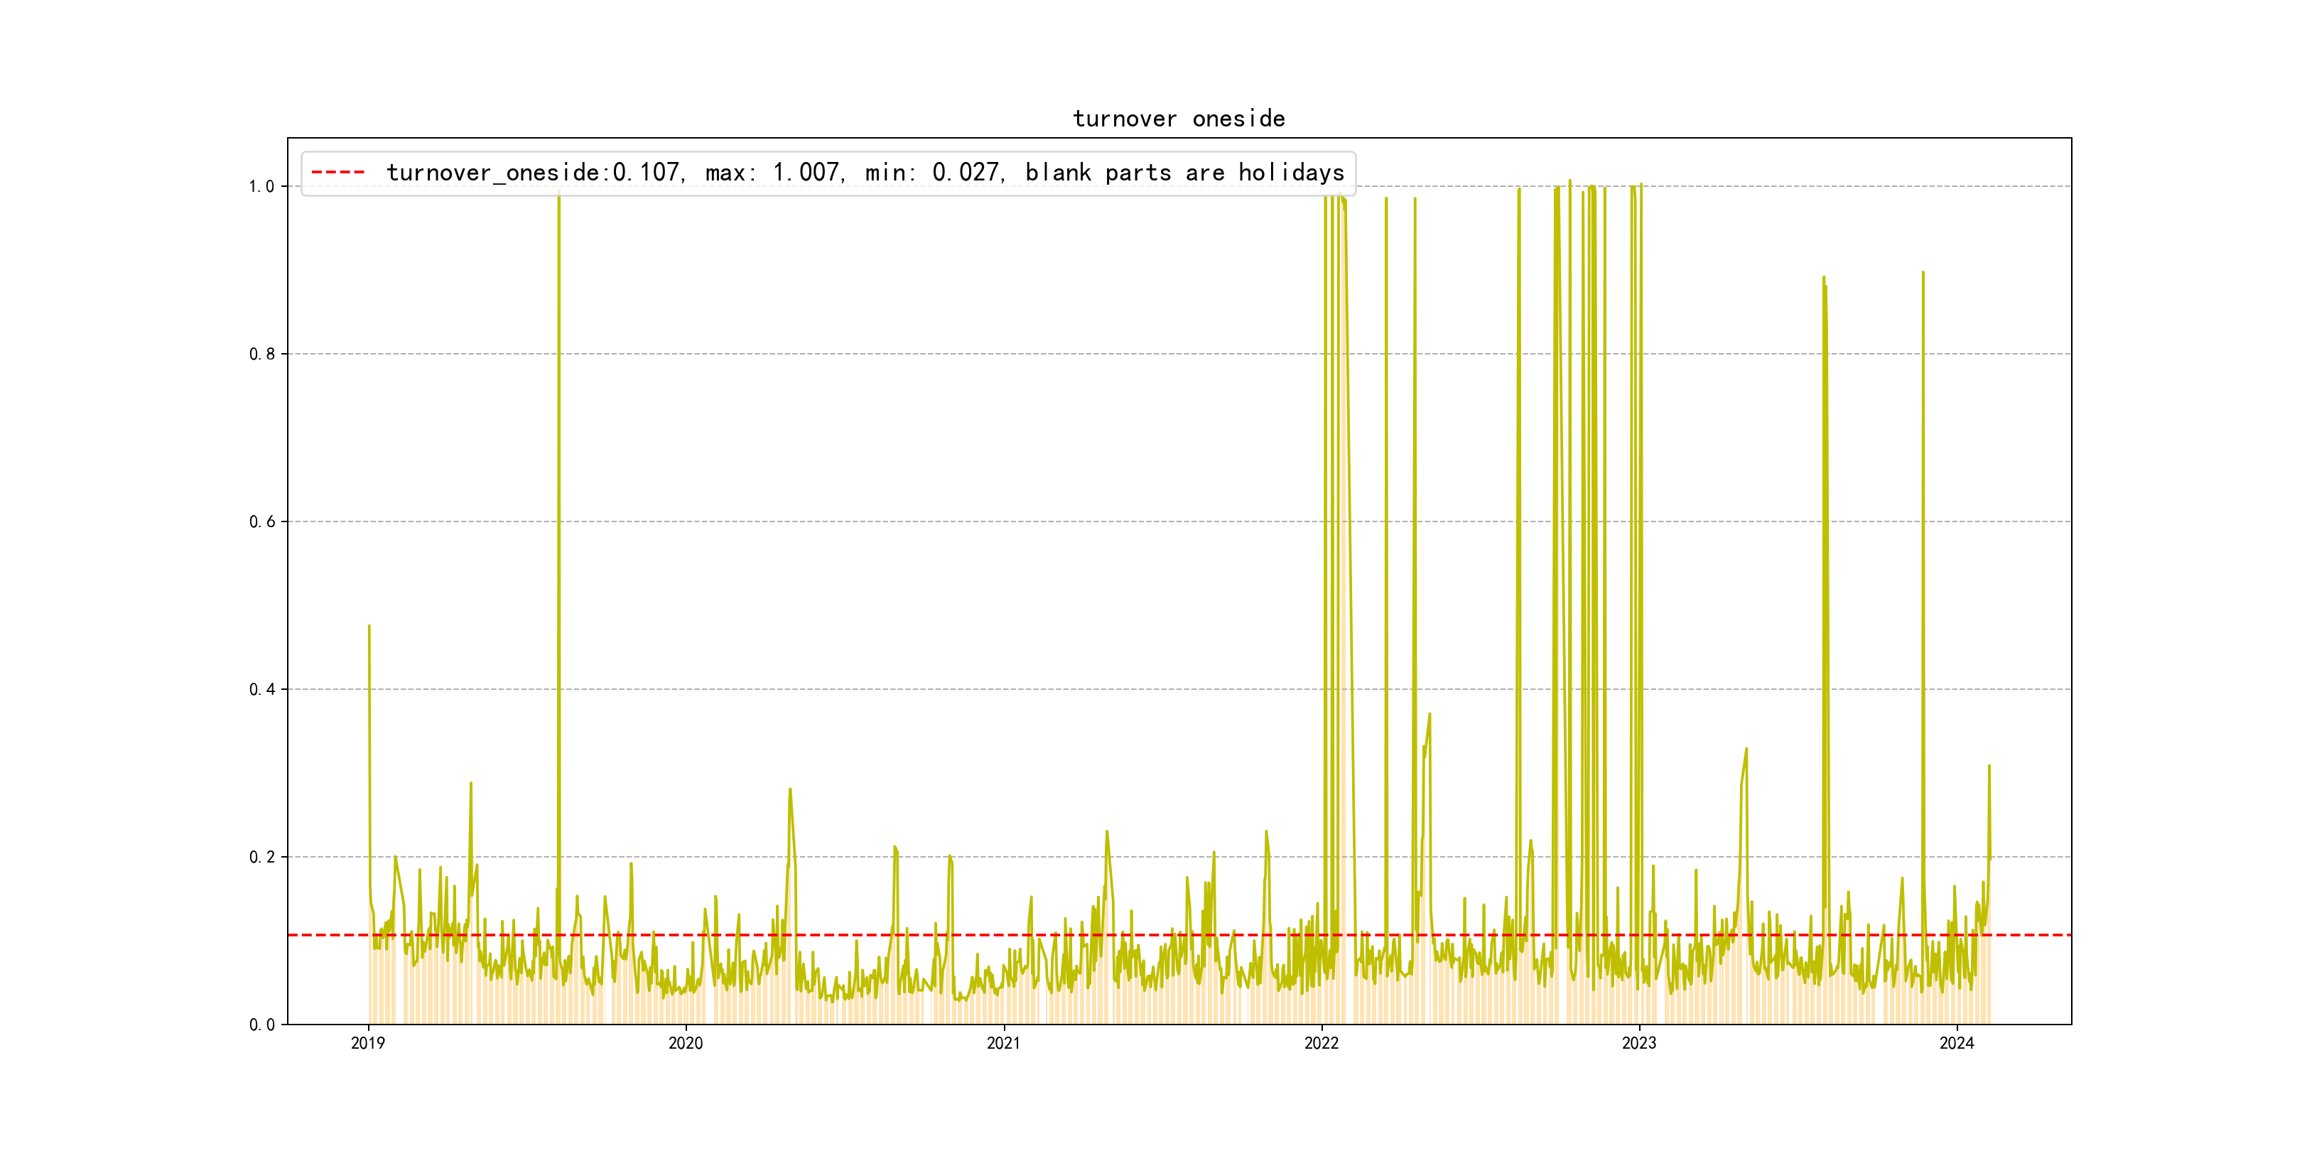Screen dimensions: 2302x1151
Task: Click the 'max: 1.007' text in legend
Action: point(773,173)
